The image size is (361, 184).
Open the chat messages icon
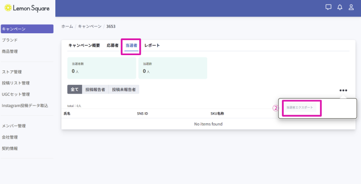tap(328, 7)
